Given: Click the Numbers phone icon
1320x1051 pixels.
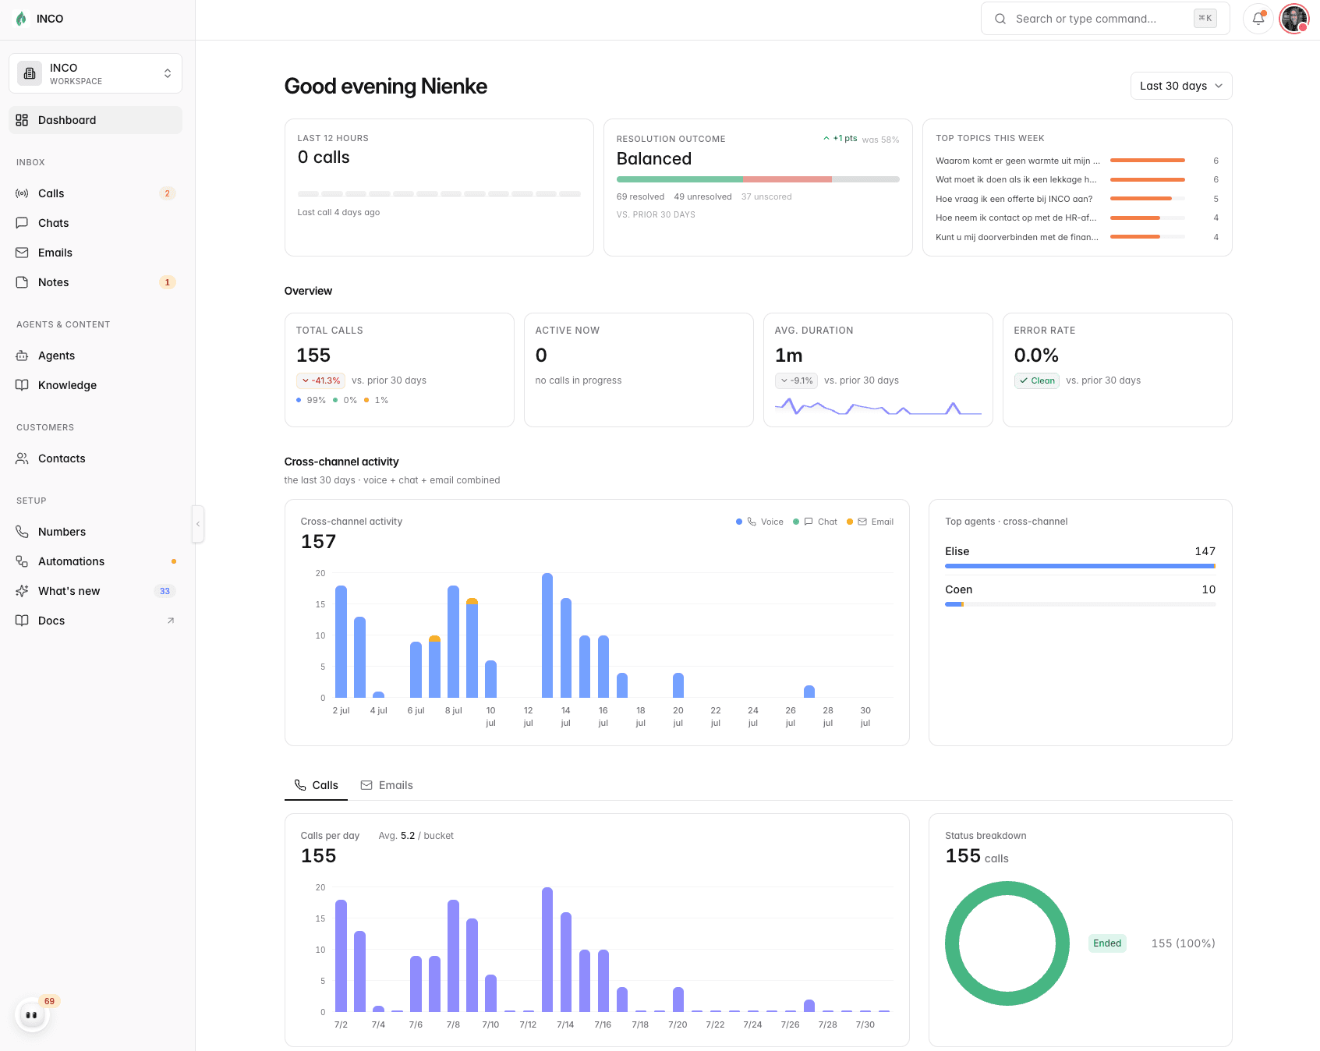Looking at the screenshot, I should click(x=22, y=532).
